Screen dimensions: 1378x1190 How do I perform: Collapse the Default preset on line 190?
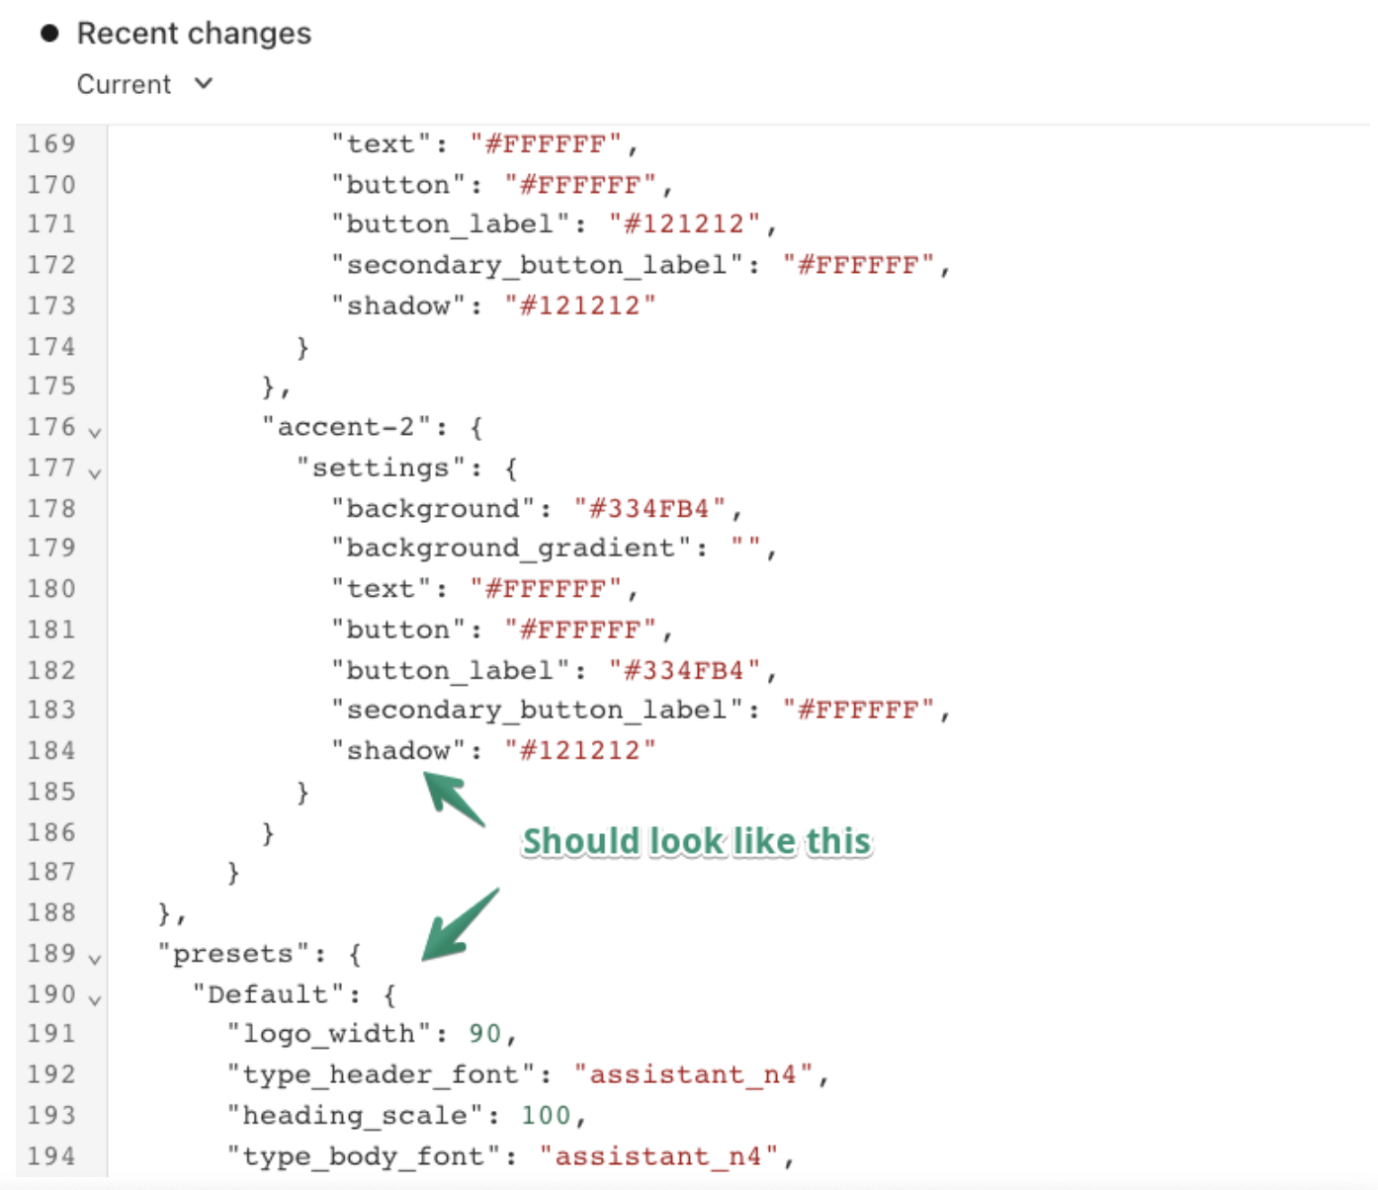[x=93, y=997]
